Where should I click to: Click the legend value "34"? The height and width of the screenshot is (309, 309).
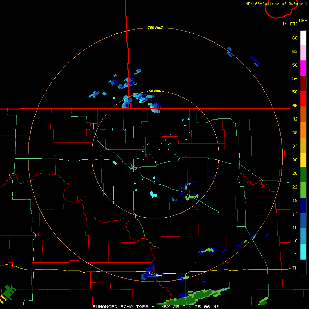tap(295, 146)
